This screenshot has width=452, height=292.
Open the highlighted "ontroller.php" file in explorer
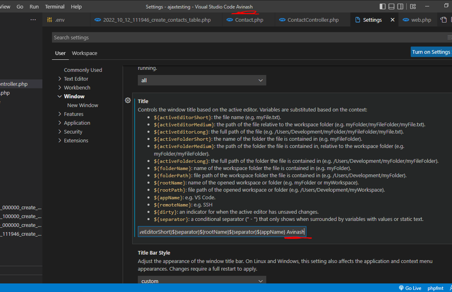21,84
